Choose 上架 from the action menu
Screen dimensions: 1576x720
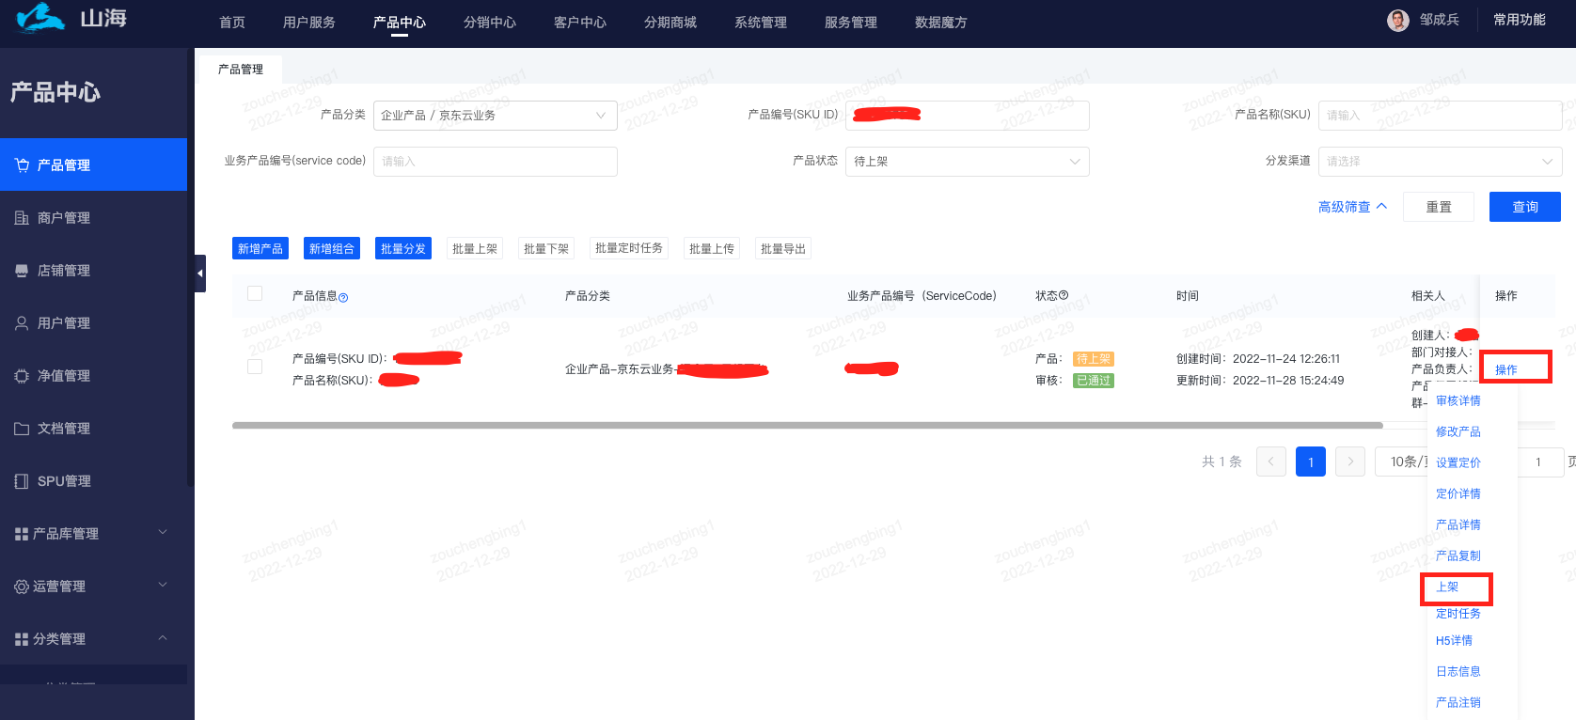click(1447, 587)
